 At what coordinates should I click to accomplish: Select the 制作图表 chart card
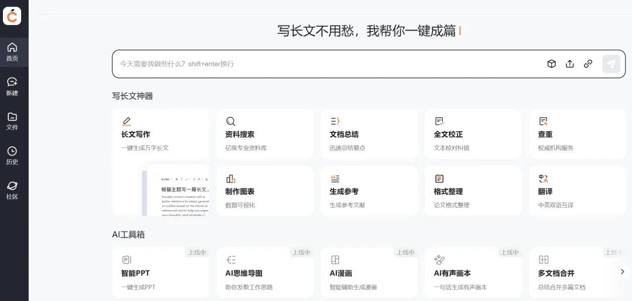click(265, 191)
